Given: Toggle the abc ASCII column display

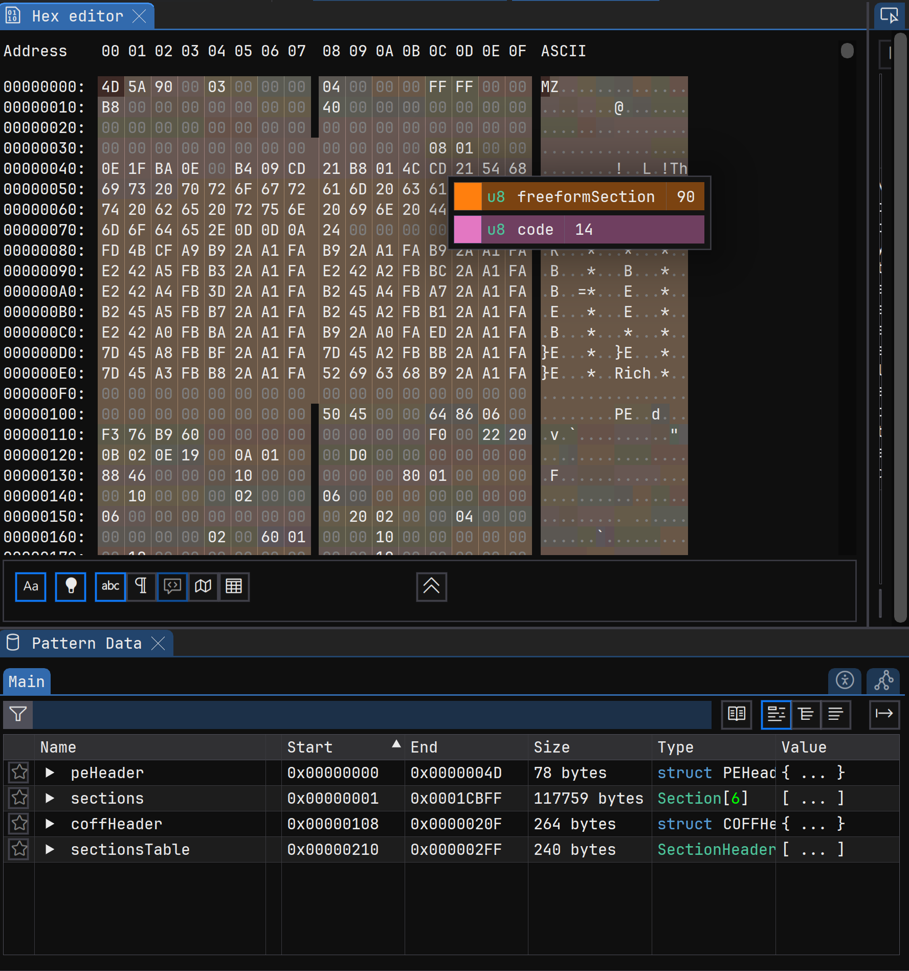Looking at the screenshot, I should (x=110, y=586).
